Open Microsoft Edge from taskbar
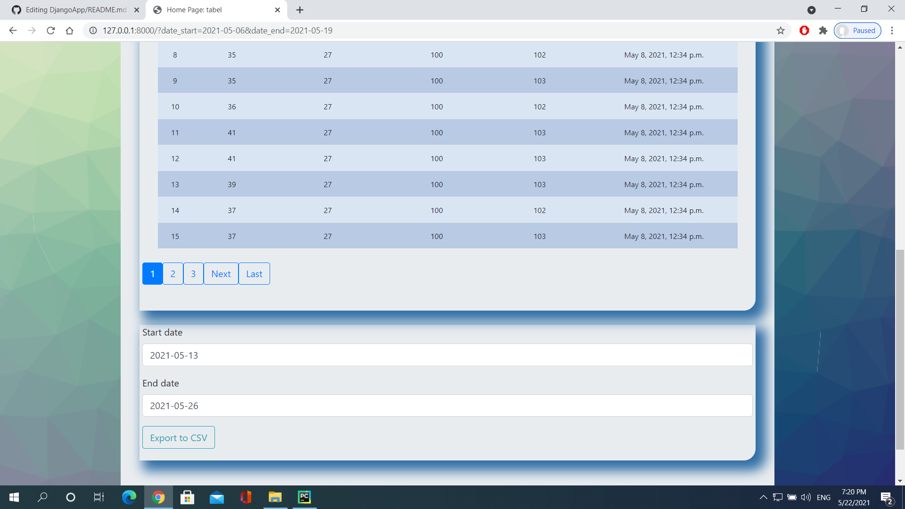 click(x=129, y=497)
